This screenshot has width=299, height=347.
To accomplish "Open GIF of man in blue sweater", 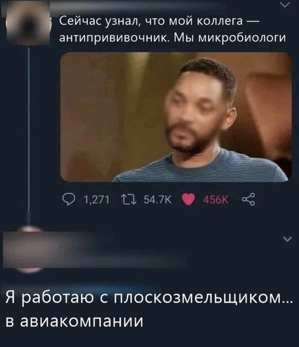I will click(176, 117).
